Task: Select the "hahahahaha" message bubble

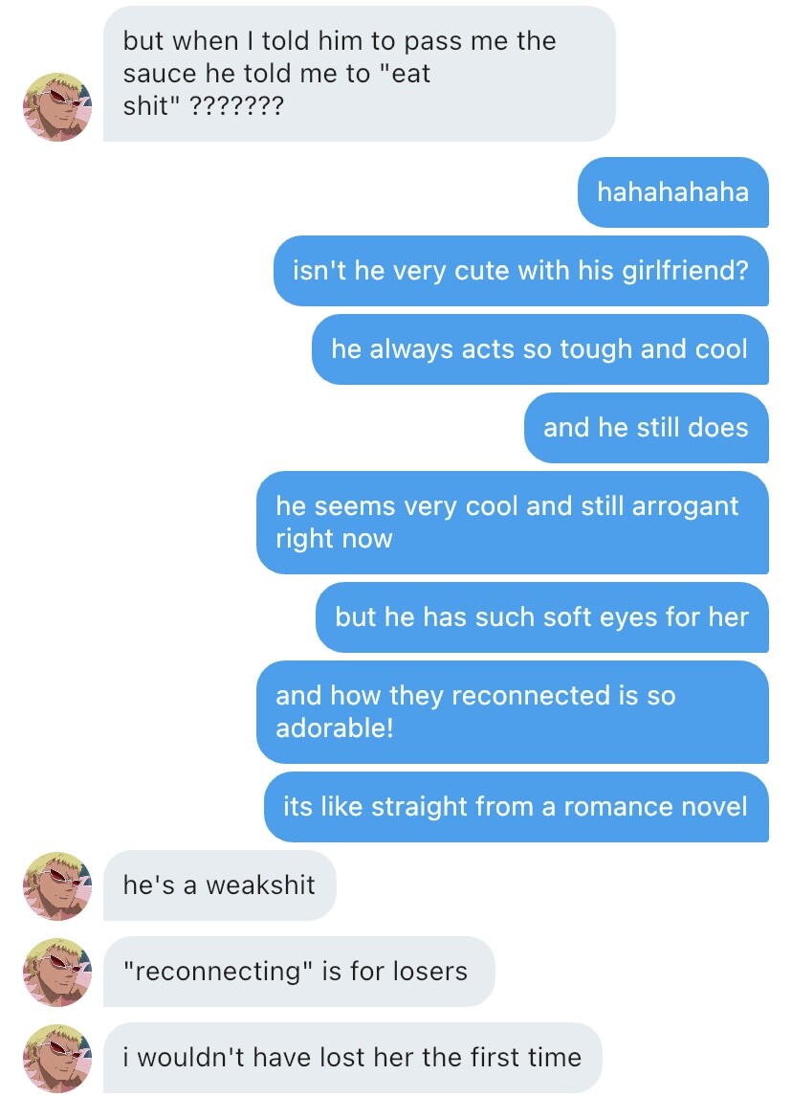Action: click(x=673, y=192)
